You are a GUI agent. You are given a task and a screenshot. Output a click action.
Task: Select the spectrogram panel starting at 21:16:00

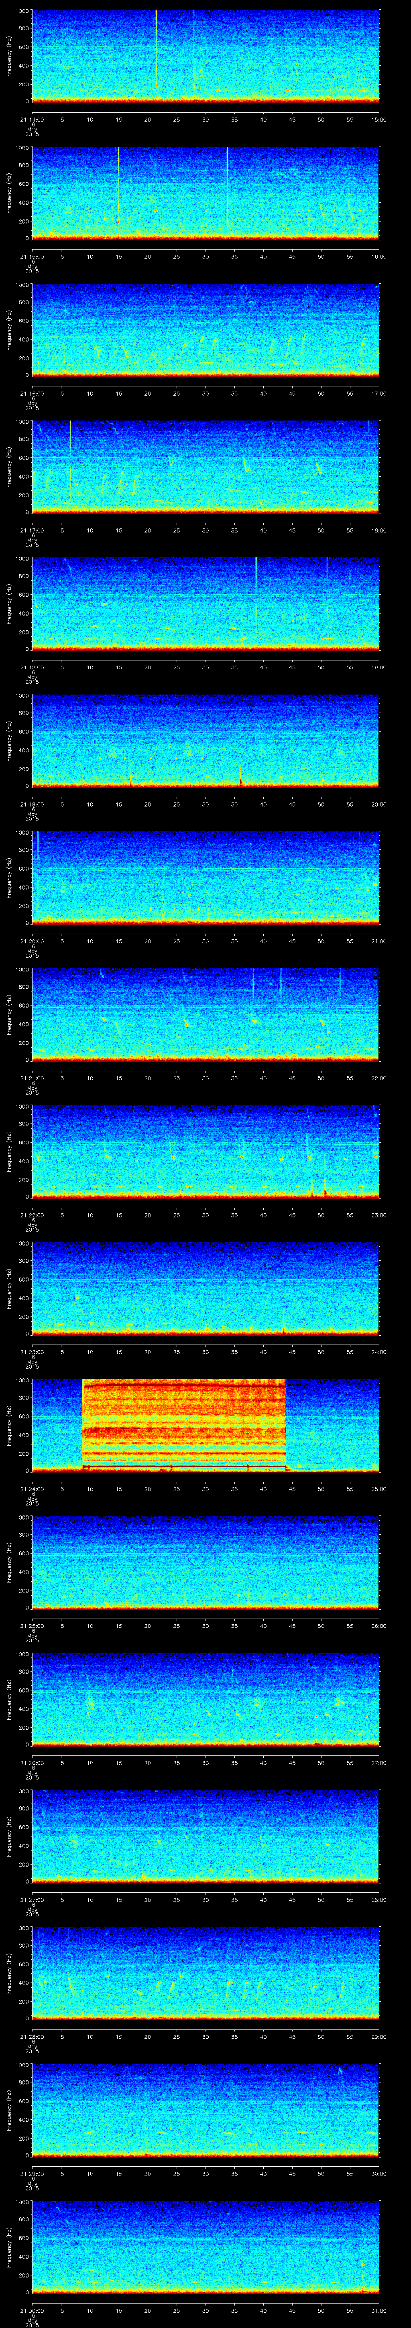coord(205,330)
